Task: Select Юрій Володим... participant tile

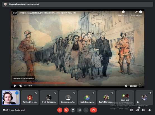Action: pyautogui.click(x=49, y=98)
